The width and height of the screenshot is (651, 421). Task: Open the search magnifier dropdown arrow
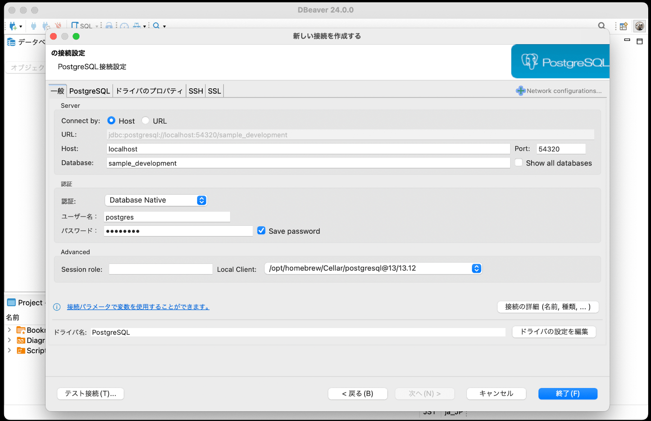coord(164,26)
